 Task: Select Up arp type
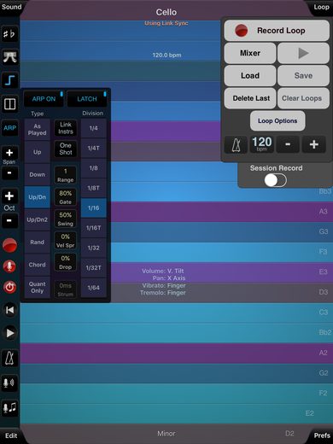[38, 152]
